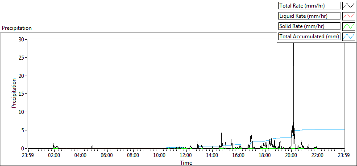Click the 12:00 tick label on time axis
The height and width of the screenshot is (166, 357).
(186, 156)
